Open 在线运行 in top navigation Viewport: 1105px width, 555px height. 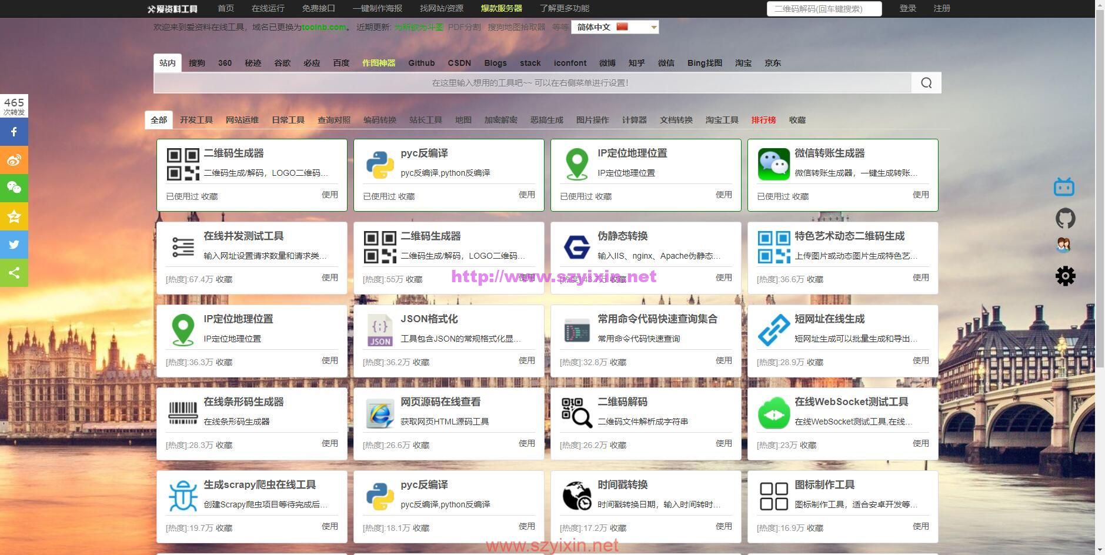tap(268, 8)
